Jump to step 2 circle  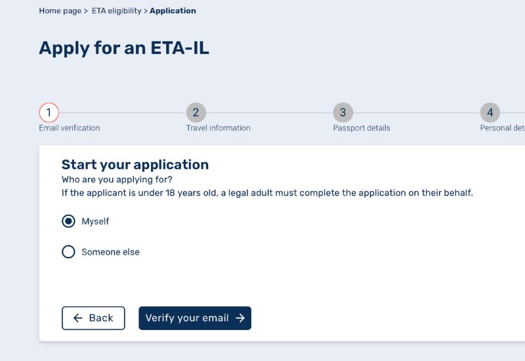pyautogui.click(x=196, y=112)
